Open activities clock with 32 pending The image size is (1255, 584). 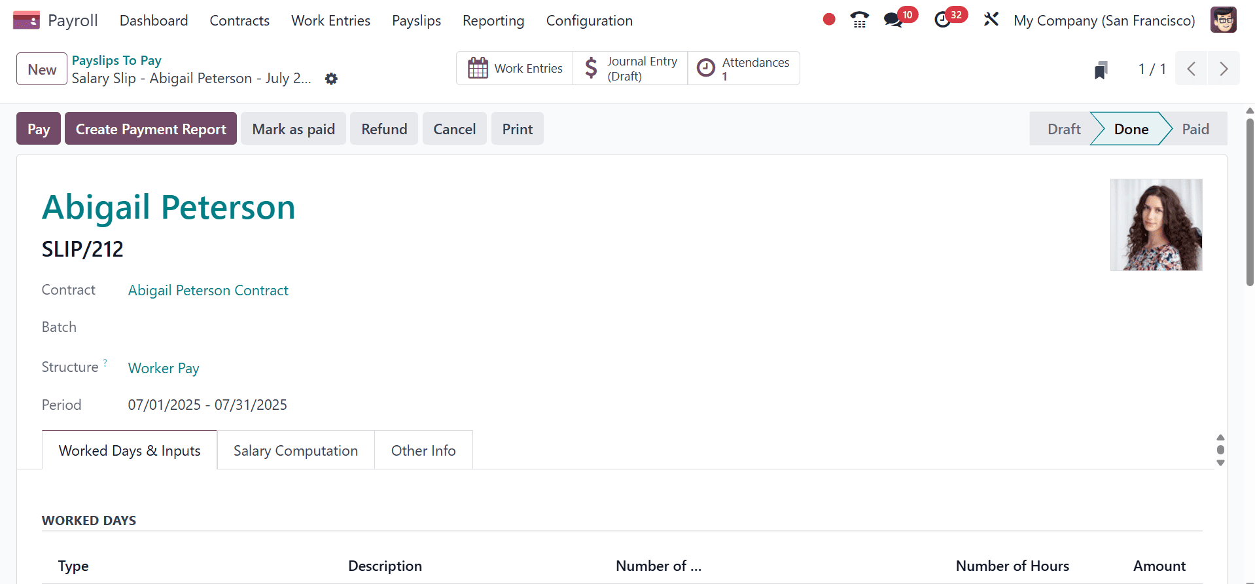pos(949,18)
